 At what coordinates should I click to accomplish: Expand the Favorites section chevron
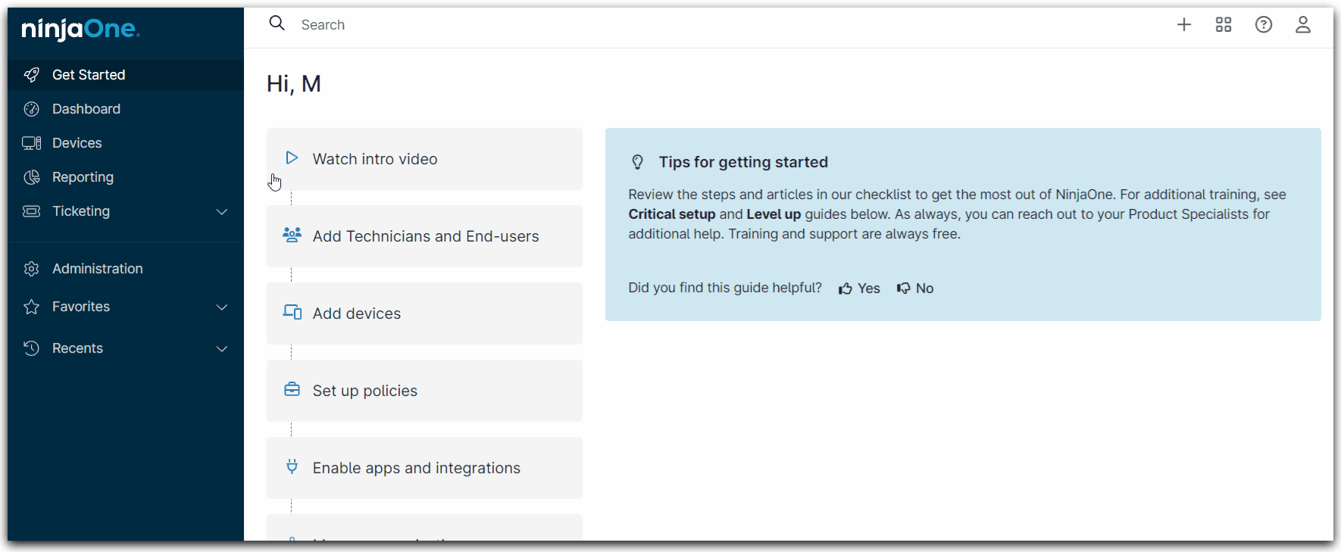pos(222,307)
